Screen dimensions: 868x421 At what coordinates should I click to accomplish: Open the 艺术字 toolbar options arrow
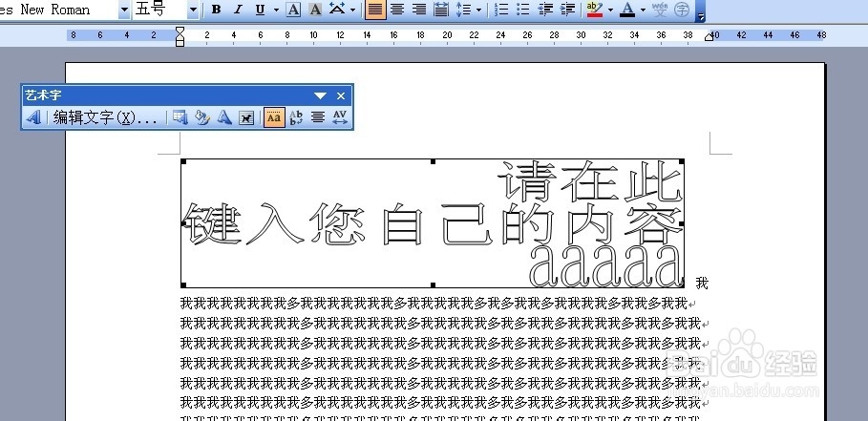tap(321, 95)
